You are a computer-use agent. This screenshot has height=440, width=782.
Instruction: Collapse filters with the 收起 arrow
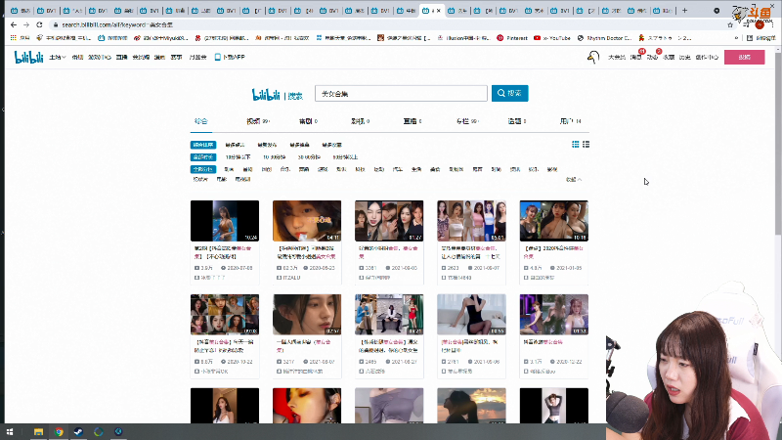point(574,180)
